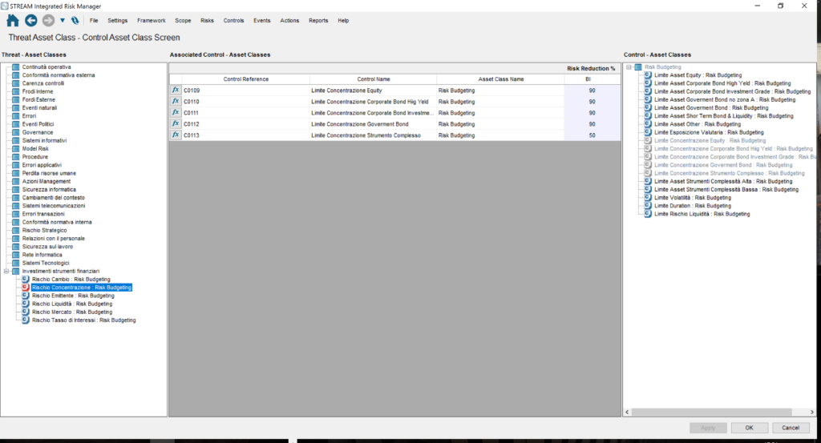Collapse the Risk Budgeting control tree
Viewport: 821px width, 443px height.
[629, 67]
